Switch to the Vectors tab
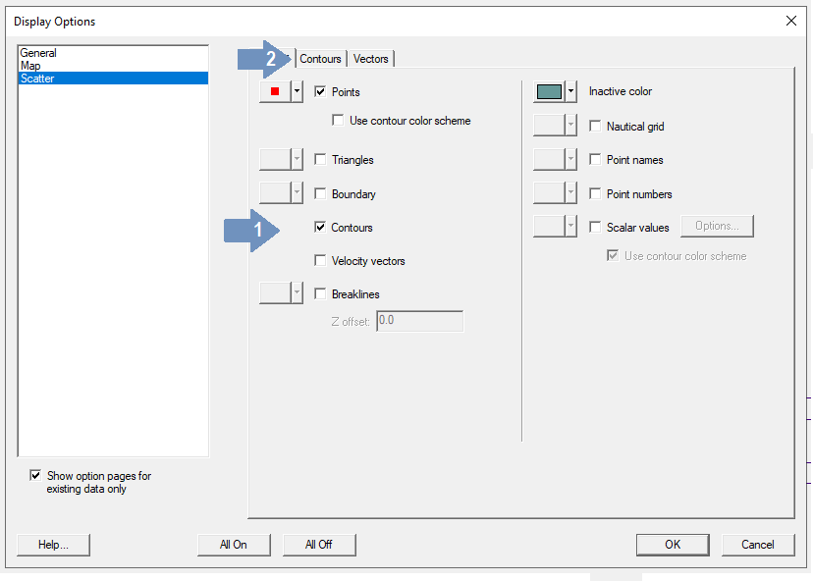Screen dimensions: 813x581 (x=370, y=59)
